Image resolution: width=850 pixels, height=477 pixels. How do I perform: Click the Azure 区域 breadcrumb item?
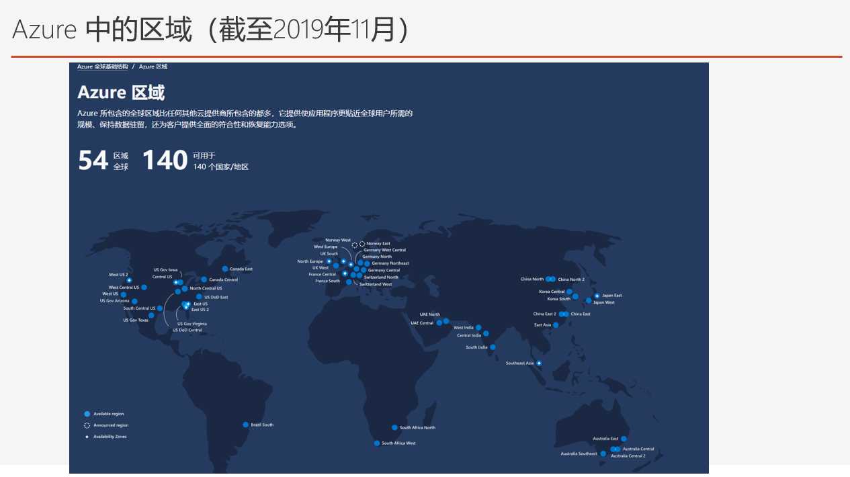pos(153,67)
